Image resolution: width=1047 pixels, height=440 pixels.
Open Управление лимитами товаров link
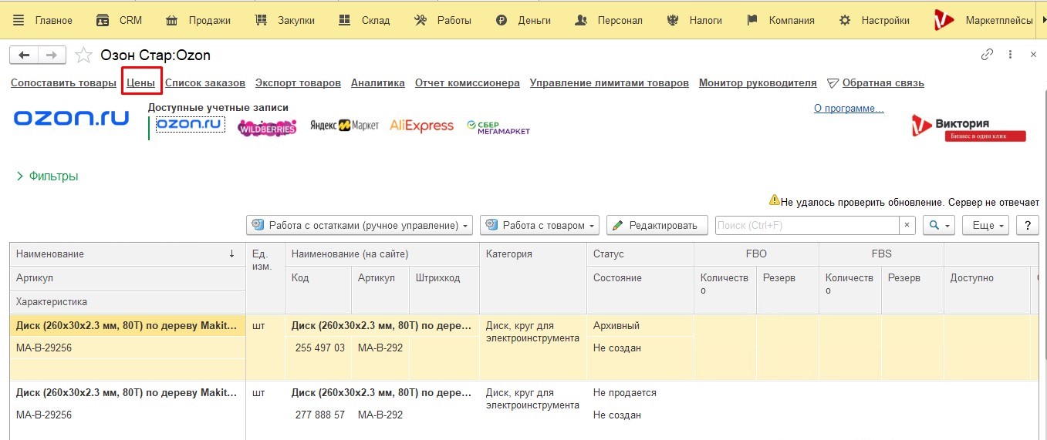coord(610,83)
